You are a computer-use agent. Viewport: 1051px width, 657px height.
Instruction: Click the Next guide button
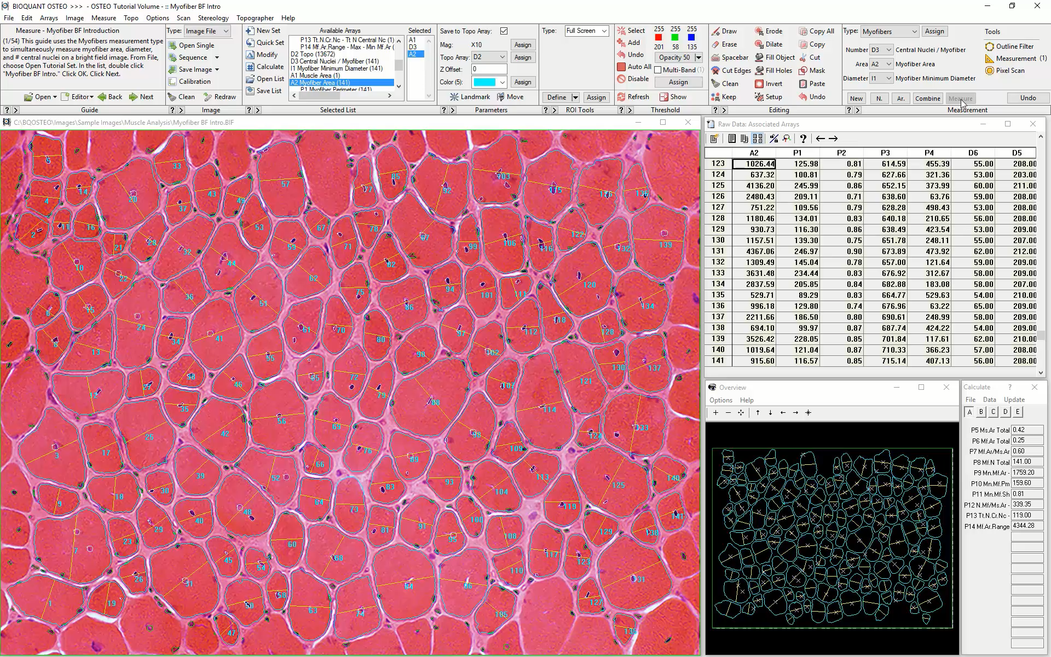click(x=141, y=97)
